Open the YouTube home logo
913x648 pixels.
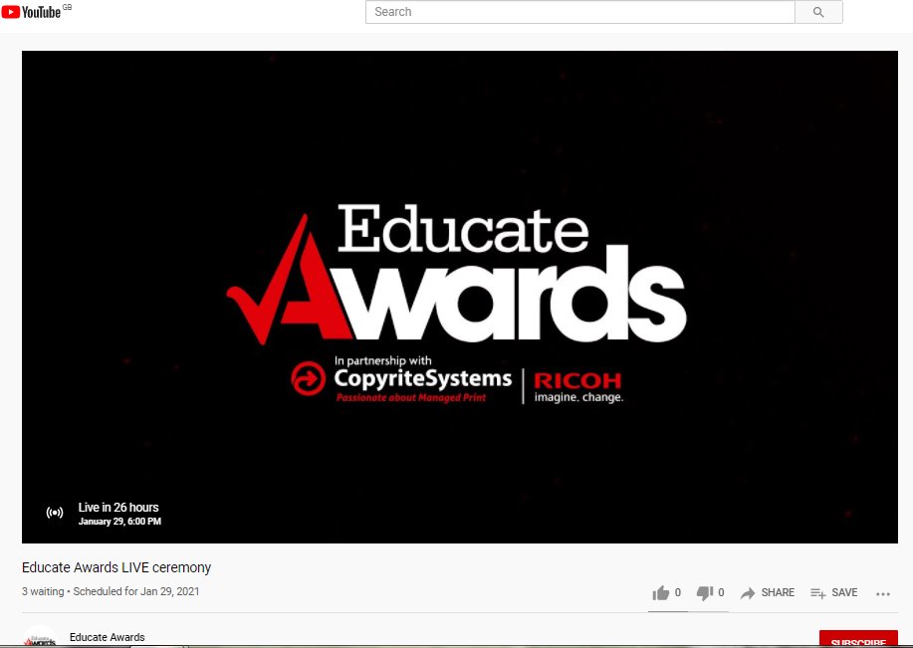click(x=32, y=12)
